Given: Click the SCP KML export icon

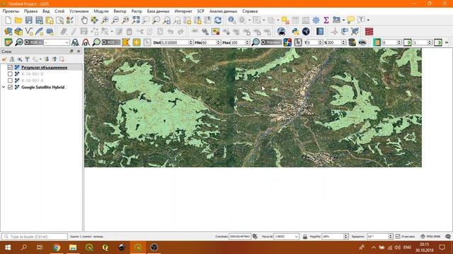Looking at the screenshot, I should click(x=362, y=42).
